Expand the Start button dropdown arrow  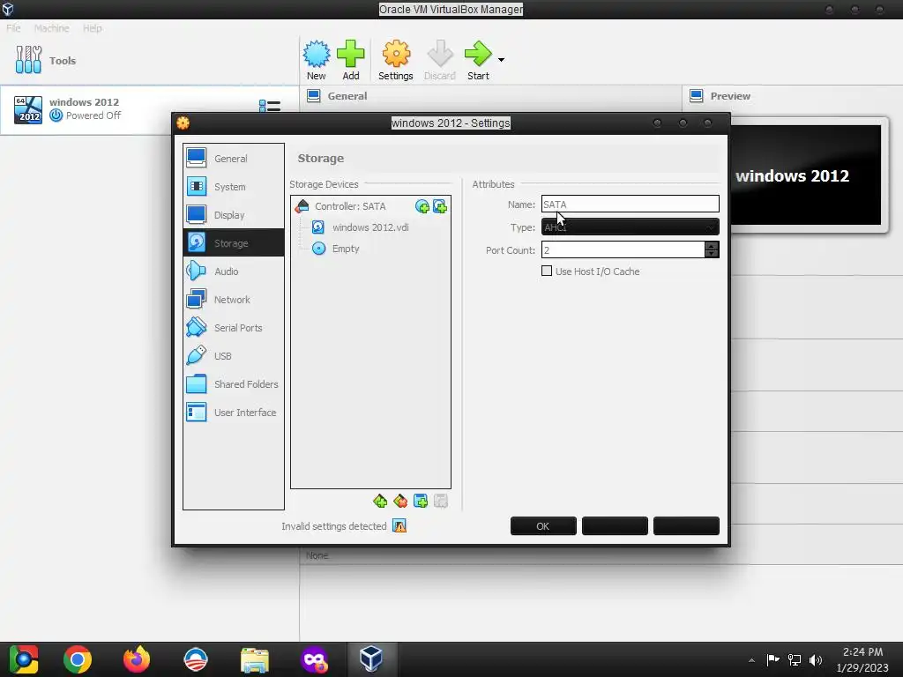pyautogui.click(x=501, y=59)
